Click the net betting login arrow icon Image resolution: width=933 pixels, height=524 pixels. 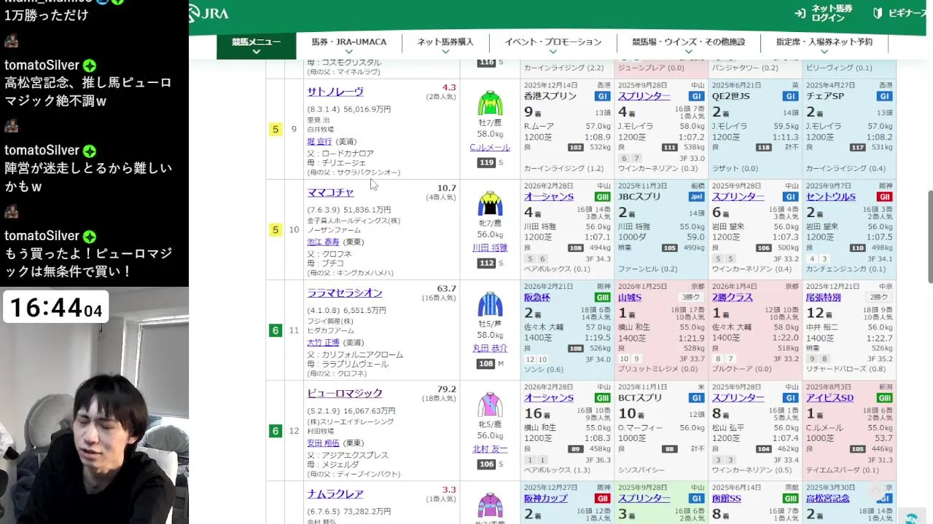click(800, 13)
